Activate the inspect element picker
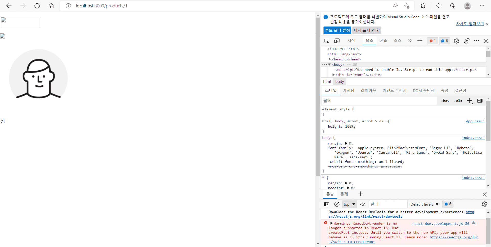Screen dimensions: 491x247 click(x=327, y=41)
